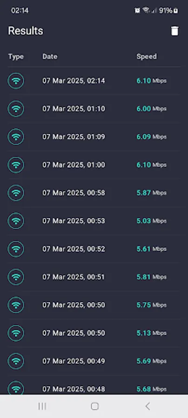Image resolution: width=188 pixels, height=418 pixels.
Task: Open recent apps from the navigation bar
Action: (42, 406)
